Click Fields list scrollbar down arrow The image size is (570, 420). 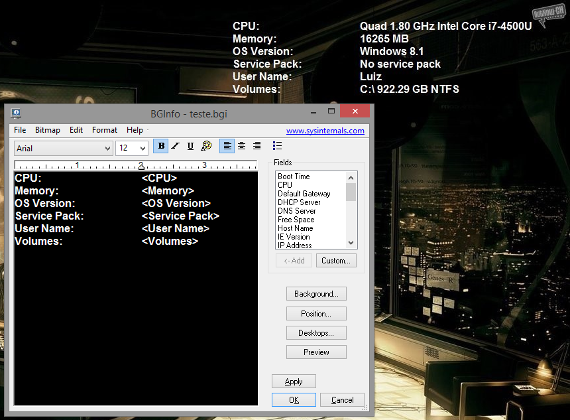[x=351, y=244]
